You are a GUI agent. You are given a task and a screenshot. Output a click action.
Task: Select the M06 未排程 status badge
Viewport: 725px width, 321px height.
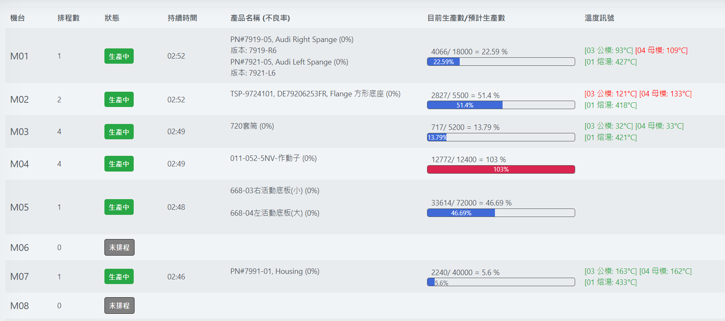click(x=119, y=248)
